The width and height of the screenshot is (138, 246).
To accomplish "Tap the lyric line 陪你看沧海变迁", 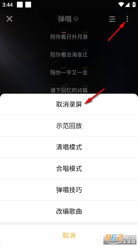I will 69,54.
